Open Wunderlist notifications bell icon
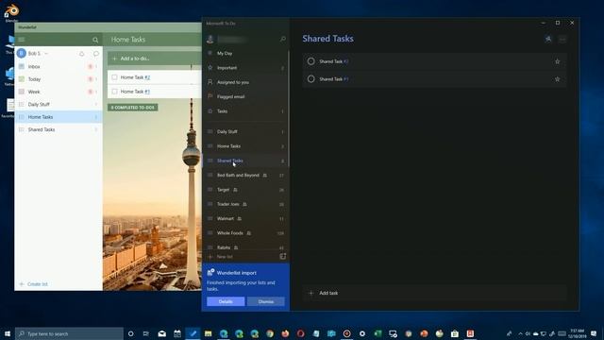The image size is (604, 340). [x=82, y=54]
